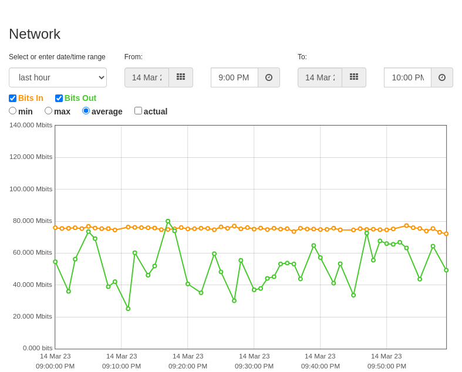Select the average radio button
This screenshot has width=462, height=372.
pos(86,111)
